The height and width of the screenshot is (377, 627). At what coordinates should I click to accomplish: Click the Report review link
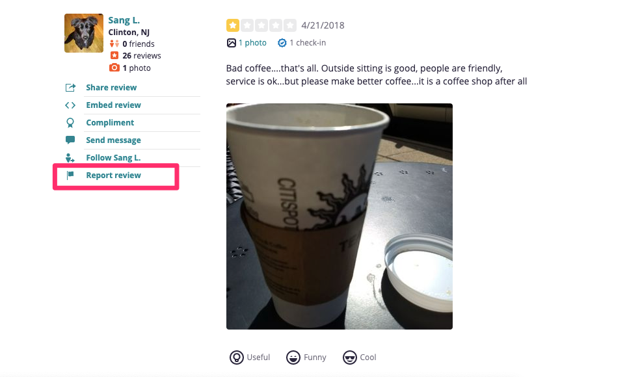tap(114, 175)
